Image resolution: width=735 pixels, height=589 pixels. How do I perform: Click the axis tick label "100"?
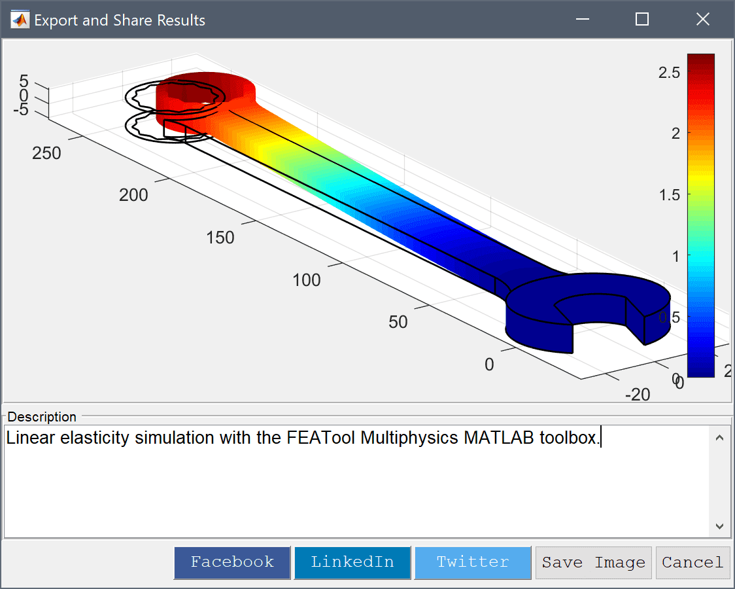[307, 280]
